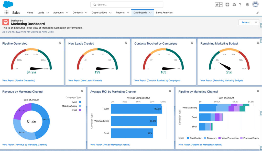The width and height of the screenshot is (262, 151).
Task: Open View Report (Remaining Marketing Budget) link
Action: (221, 80)
